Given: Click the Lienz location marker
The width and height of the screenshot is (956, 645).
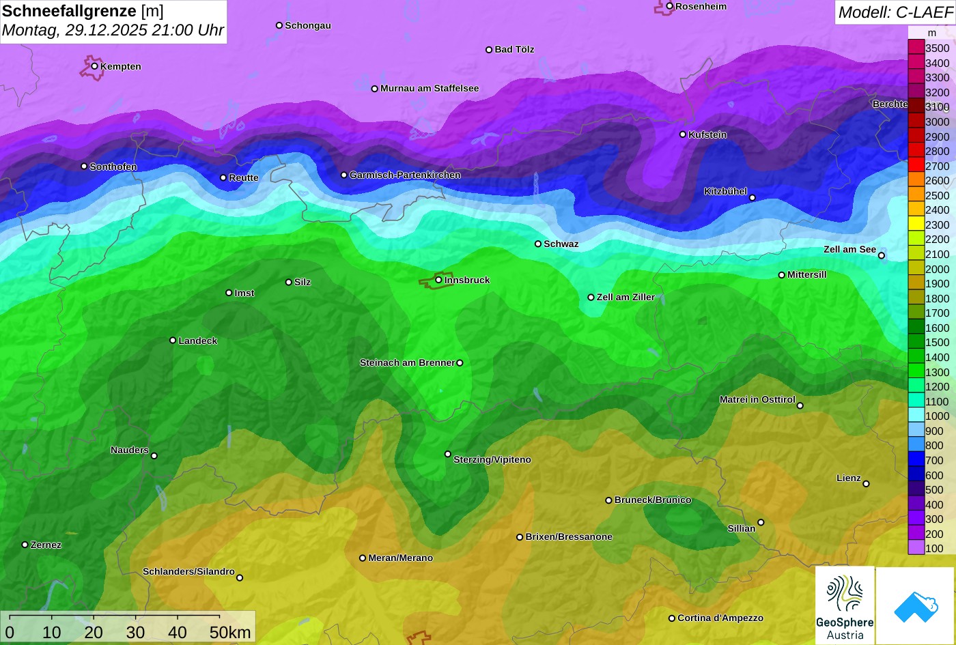Looking at the screenshot, I should (866, 484).
